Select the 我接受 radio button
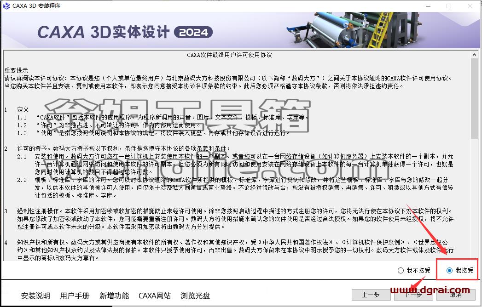Viewport: 482px width, 307px height. point(459,271)
